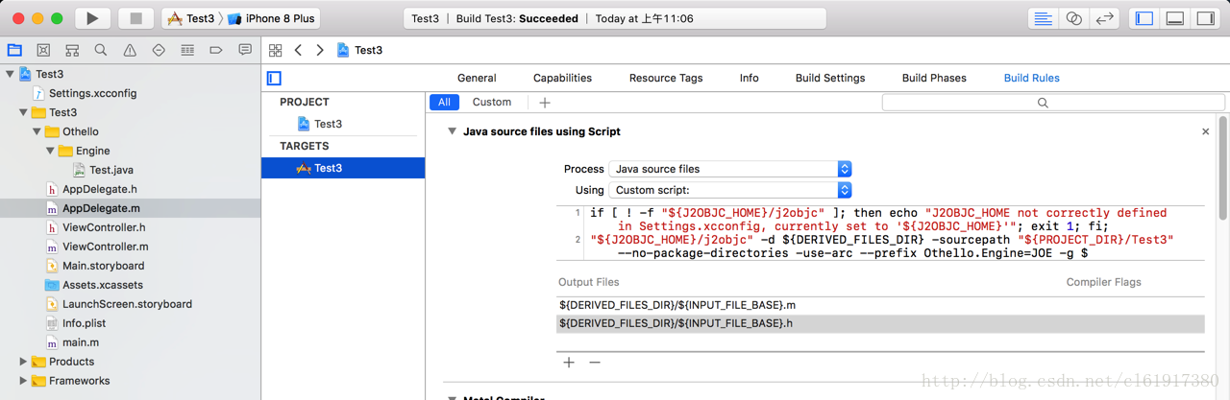Stop the running task with Stop button

point(135,18)
